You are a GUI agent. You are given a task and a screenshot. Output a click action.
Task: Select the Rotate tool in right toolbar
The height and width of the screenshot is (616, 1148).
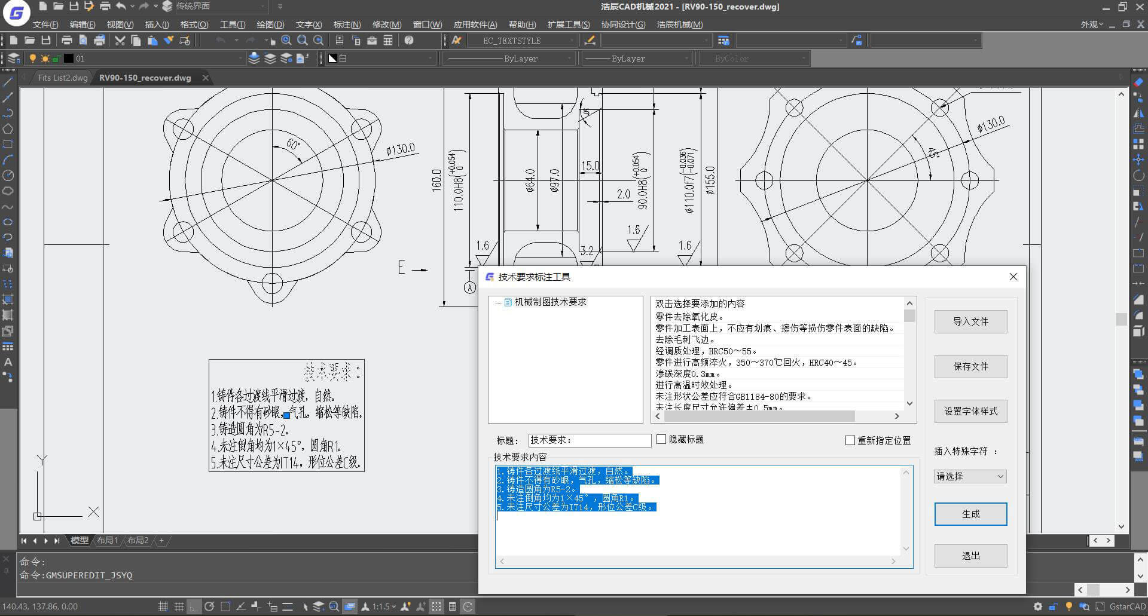pos(1138,175)
